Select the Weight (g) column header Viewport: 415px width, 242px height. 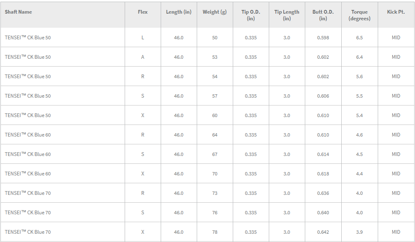click(x=215, y=12)
